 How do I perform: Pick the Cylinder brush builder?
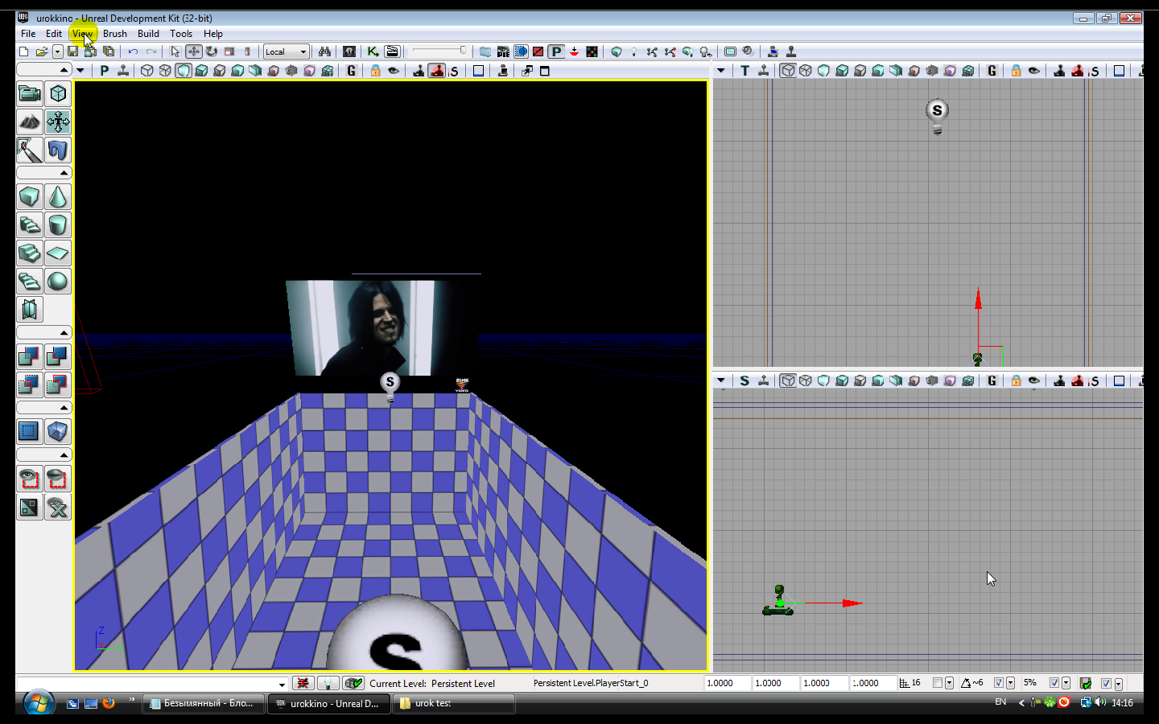58,225
